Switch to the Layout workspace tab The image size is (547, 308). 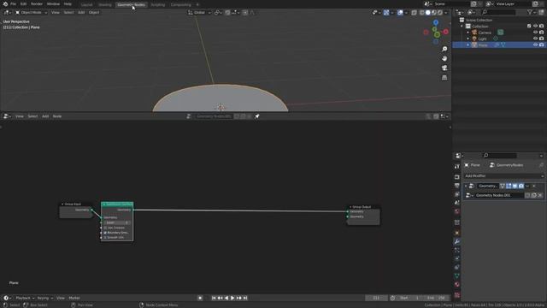87,5
